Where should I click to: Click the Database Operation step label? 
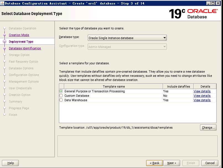point(22,28)
